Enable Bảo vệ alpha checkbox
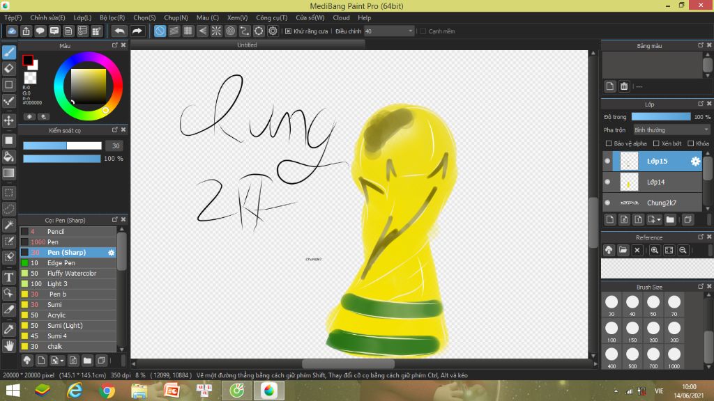Image resolution: width=714 pixels, height=401 pixels. pyautogui.click(x=608, y=143)
